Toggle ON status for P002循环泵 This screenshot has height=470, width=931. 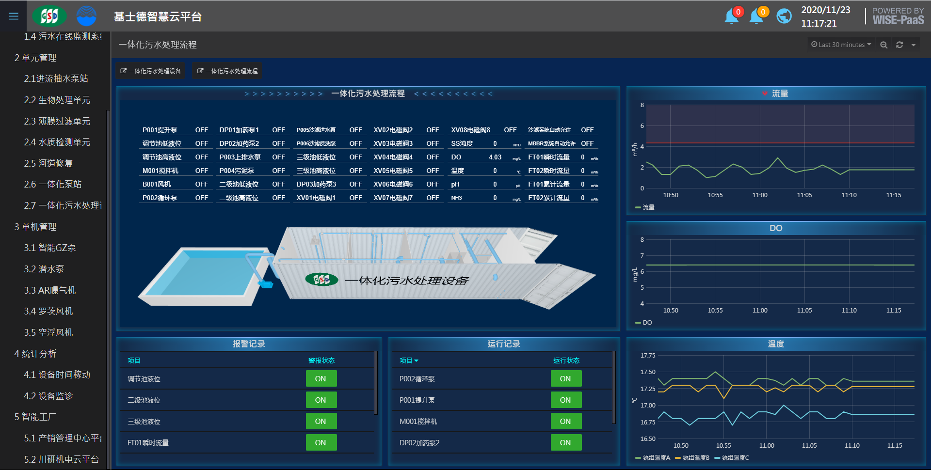point(565,379)
